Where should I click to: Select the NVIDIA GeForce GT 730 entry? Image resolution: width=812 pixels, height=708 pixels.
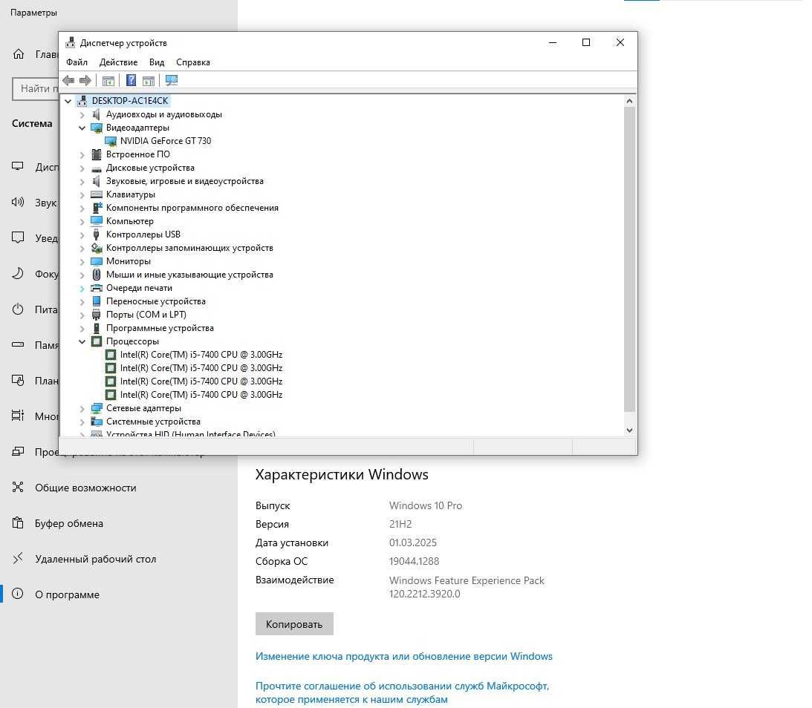tap(165, 141)
